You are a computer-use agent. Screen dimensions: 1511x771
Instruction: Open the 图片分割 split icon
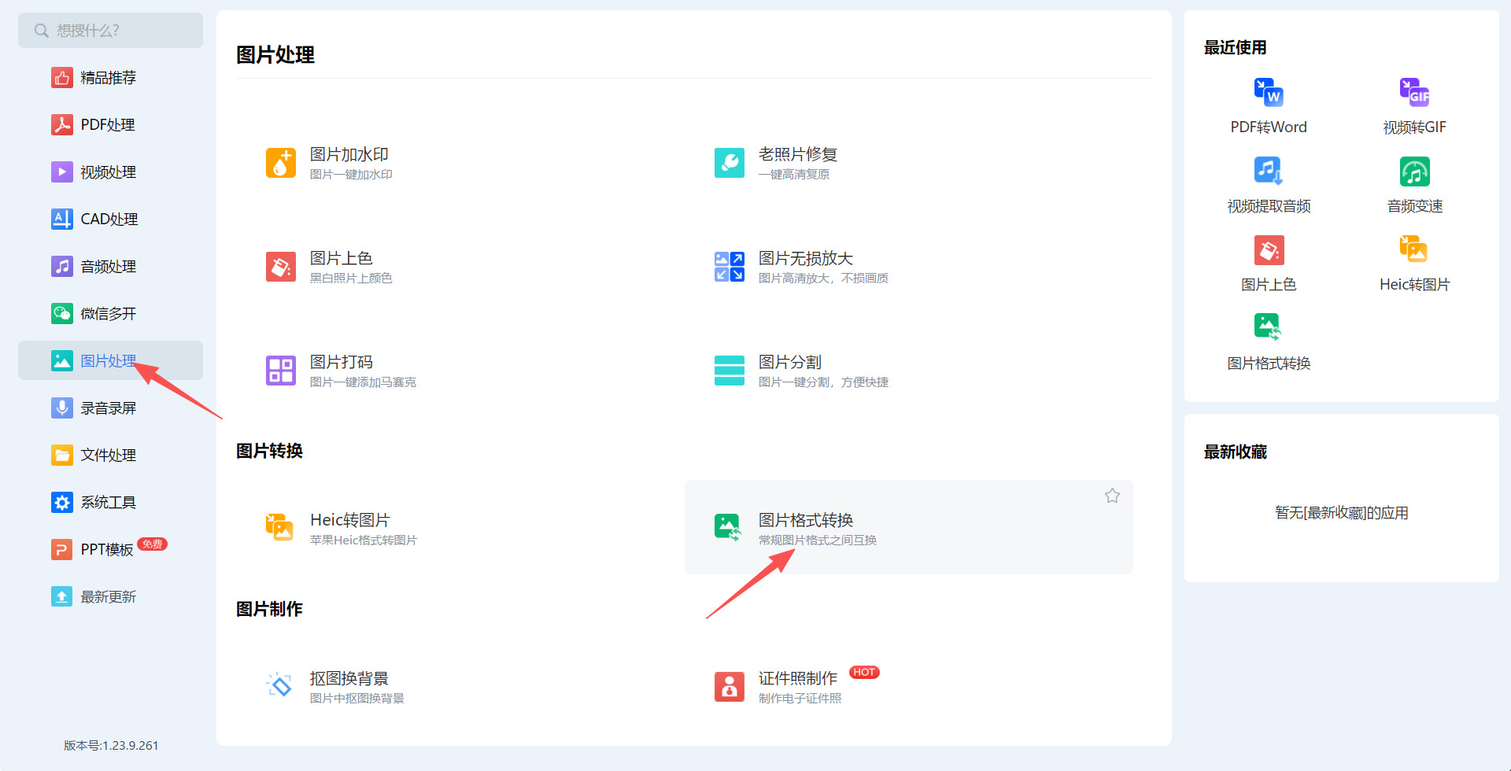click(x=730, y=371)
